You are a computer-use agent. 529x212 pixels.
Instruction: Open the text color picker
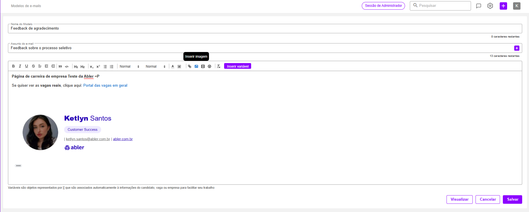(173, 66)
